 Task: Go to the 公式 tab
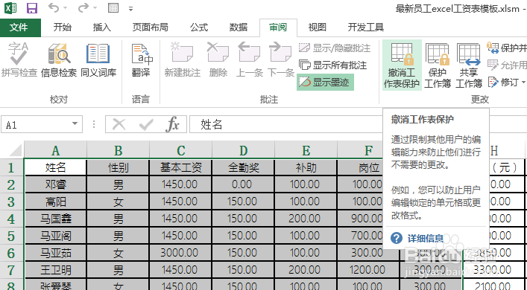point(199,28)
